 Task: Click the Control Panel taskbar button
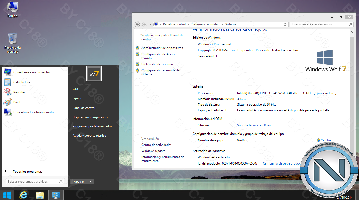[56, 195]
